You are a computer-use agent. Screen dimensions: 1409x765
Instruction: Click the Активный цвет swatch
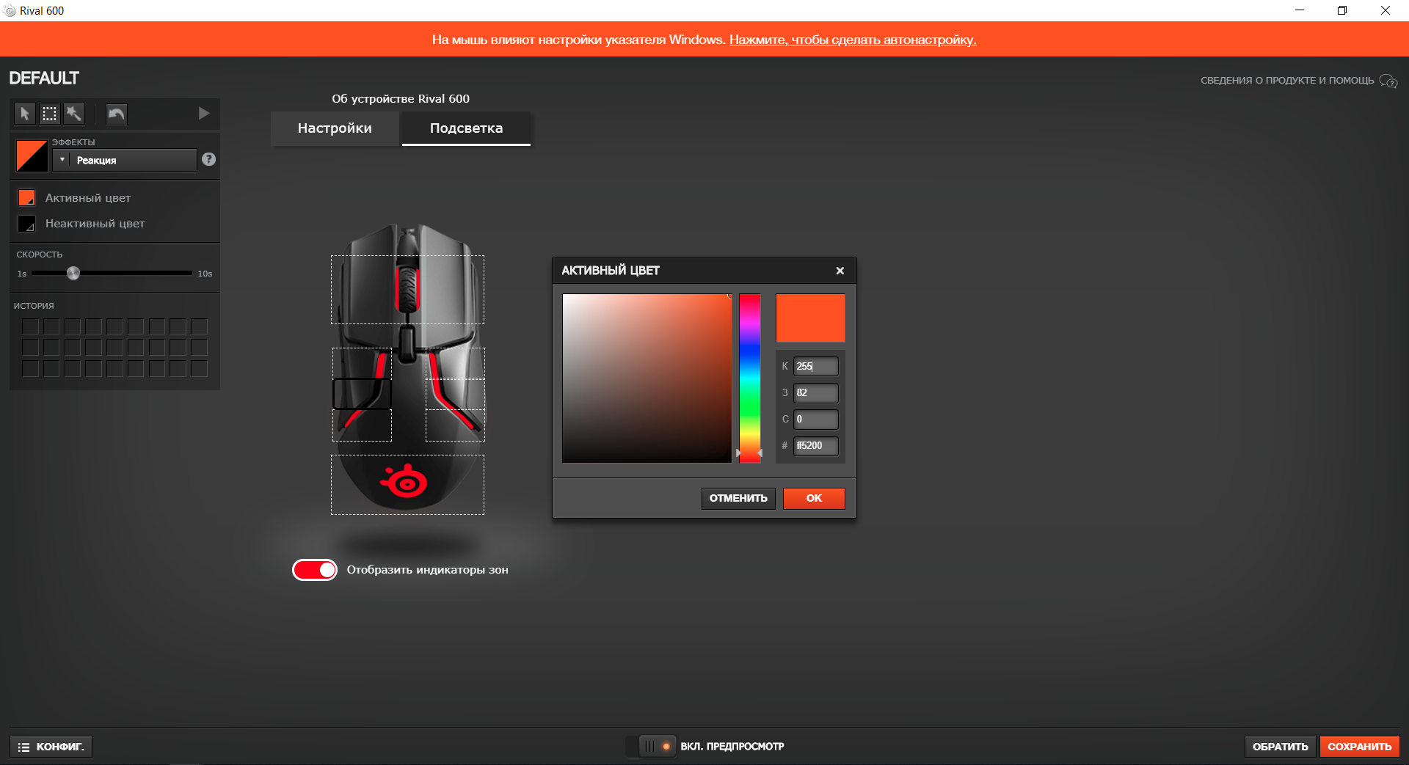tap(26, 197)
